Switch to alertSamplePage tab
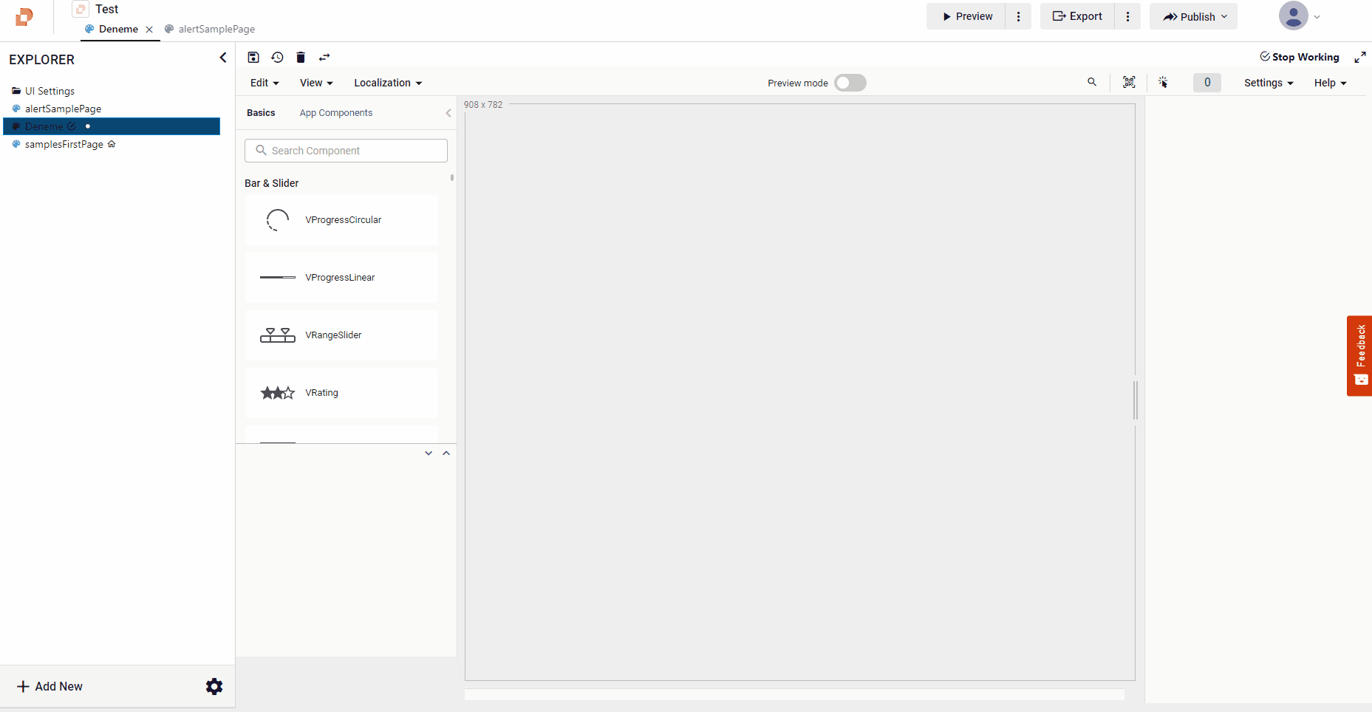 click(216, 30)
